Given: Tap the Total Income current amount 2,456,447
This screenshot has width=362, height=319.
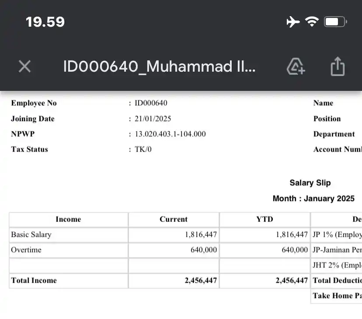Looking at the screenshot, I should (201, 281).
